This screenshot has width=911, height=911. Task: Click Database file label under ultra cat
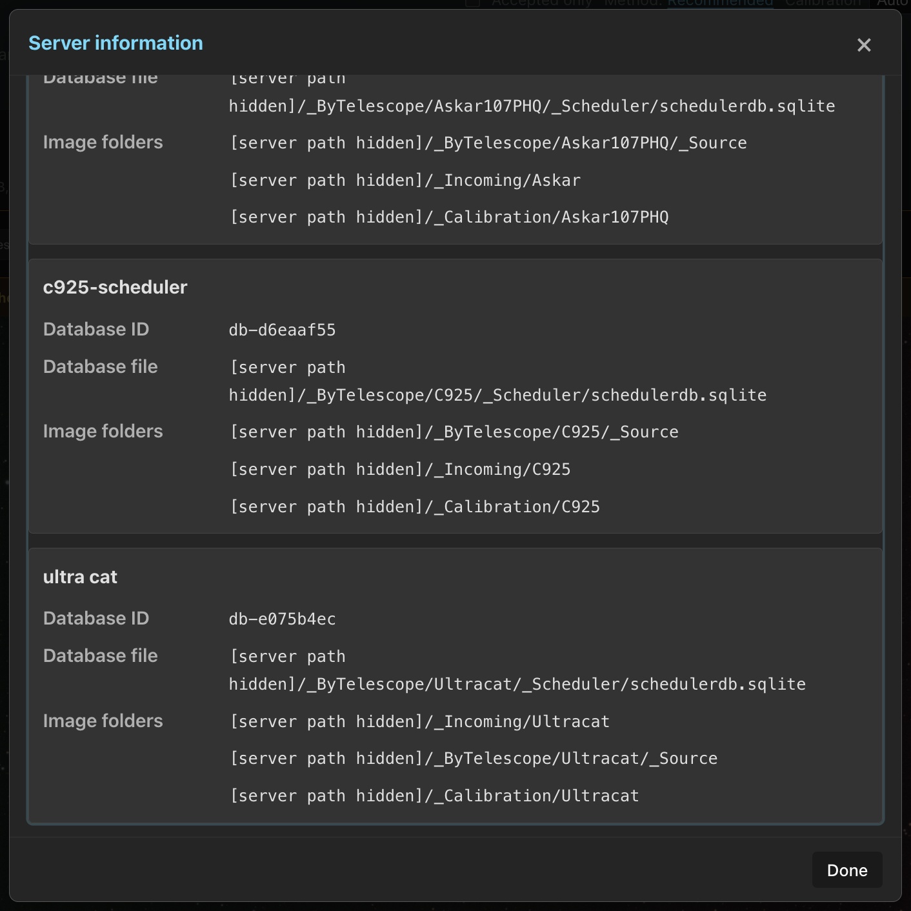tap(101, 656)
